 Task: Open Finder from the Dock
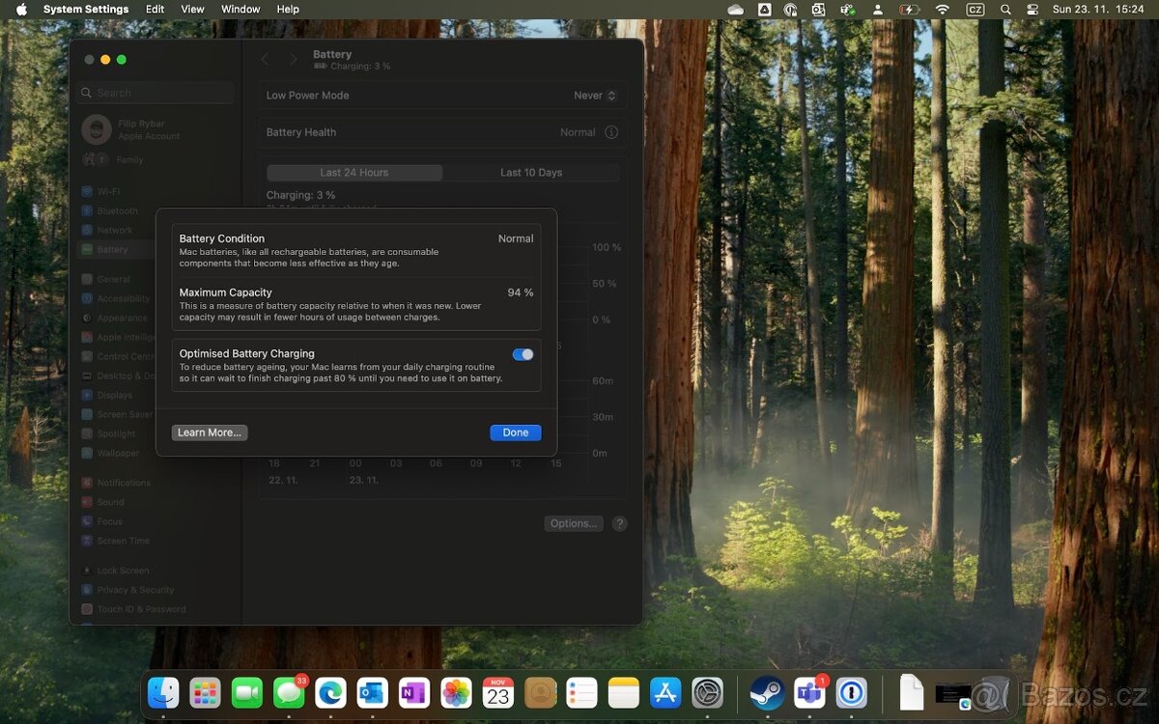pos(163,692)
